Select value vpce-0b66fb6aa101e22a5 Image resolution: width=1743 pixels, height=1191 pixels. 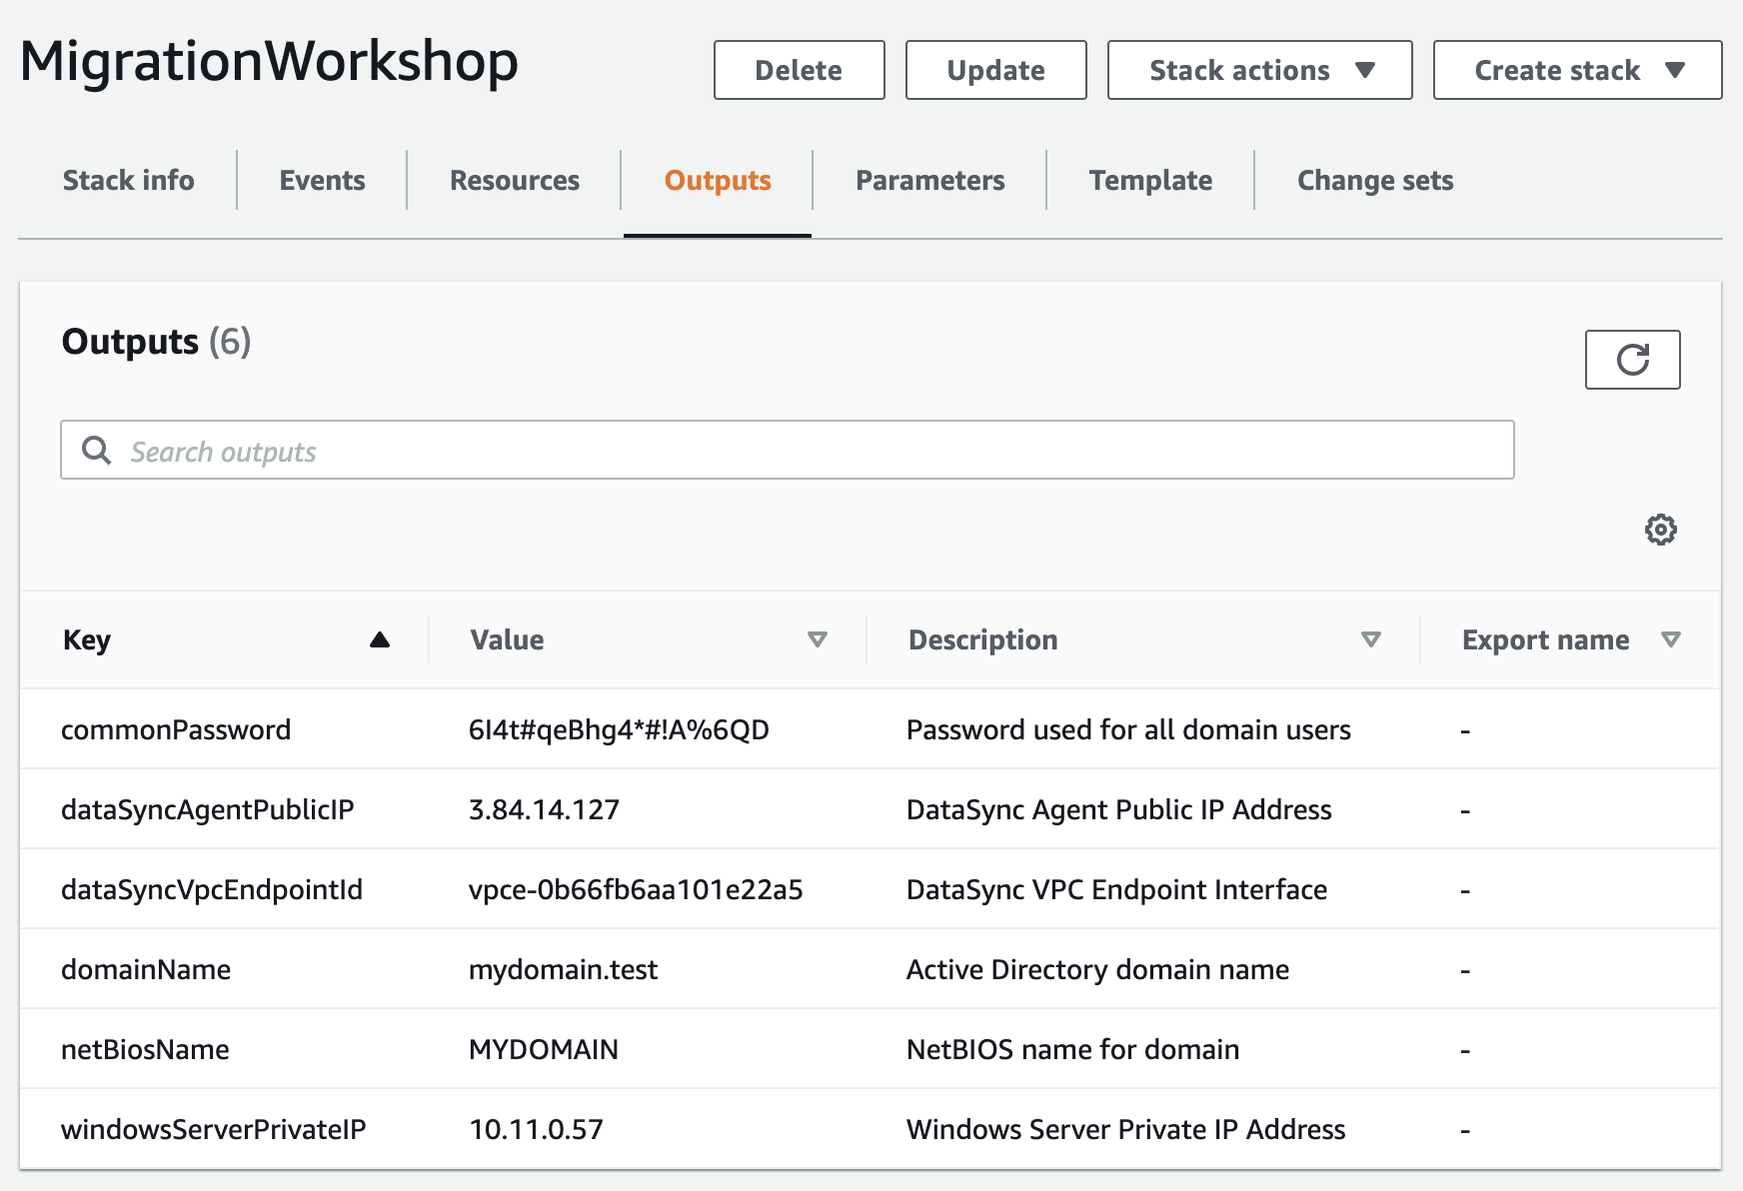[636, 889]
